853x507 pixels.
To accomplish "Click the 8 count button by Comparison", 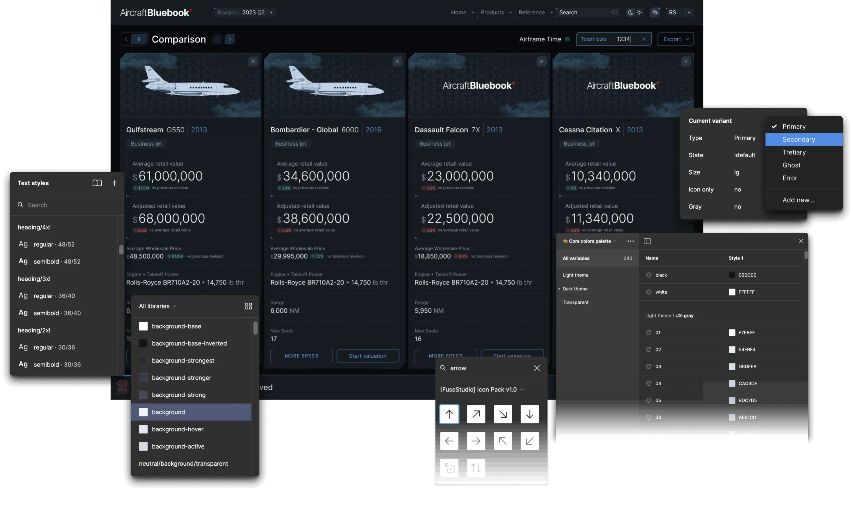I will coord(139,39).
